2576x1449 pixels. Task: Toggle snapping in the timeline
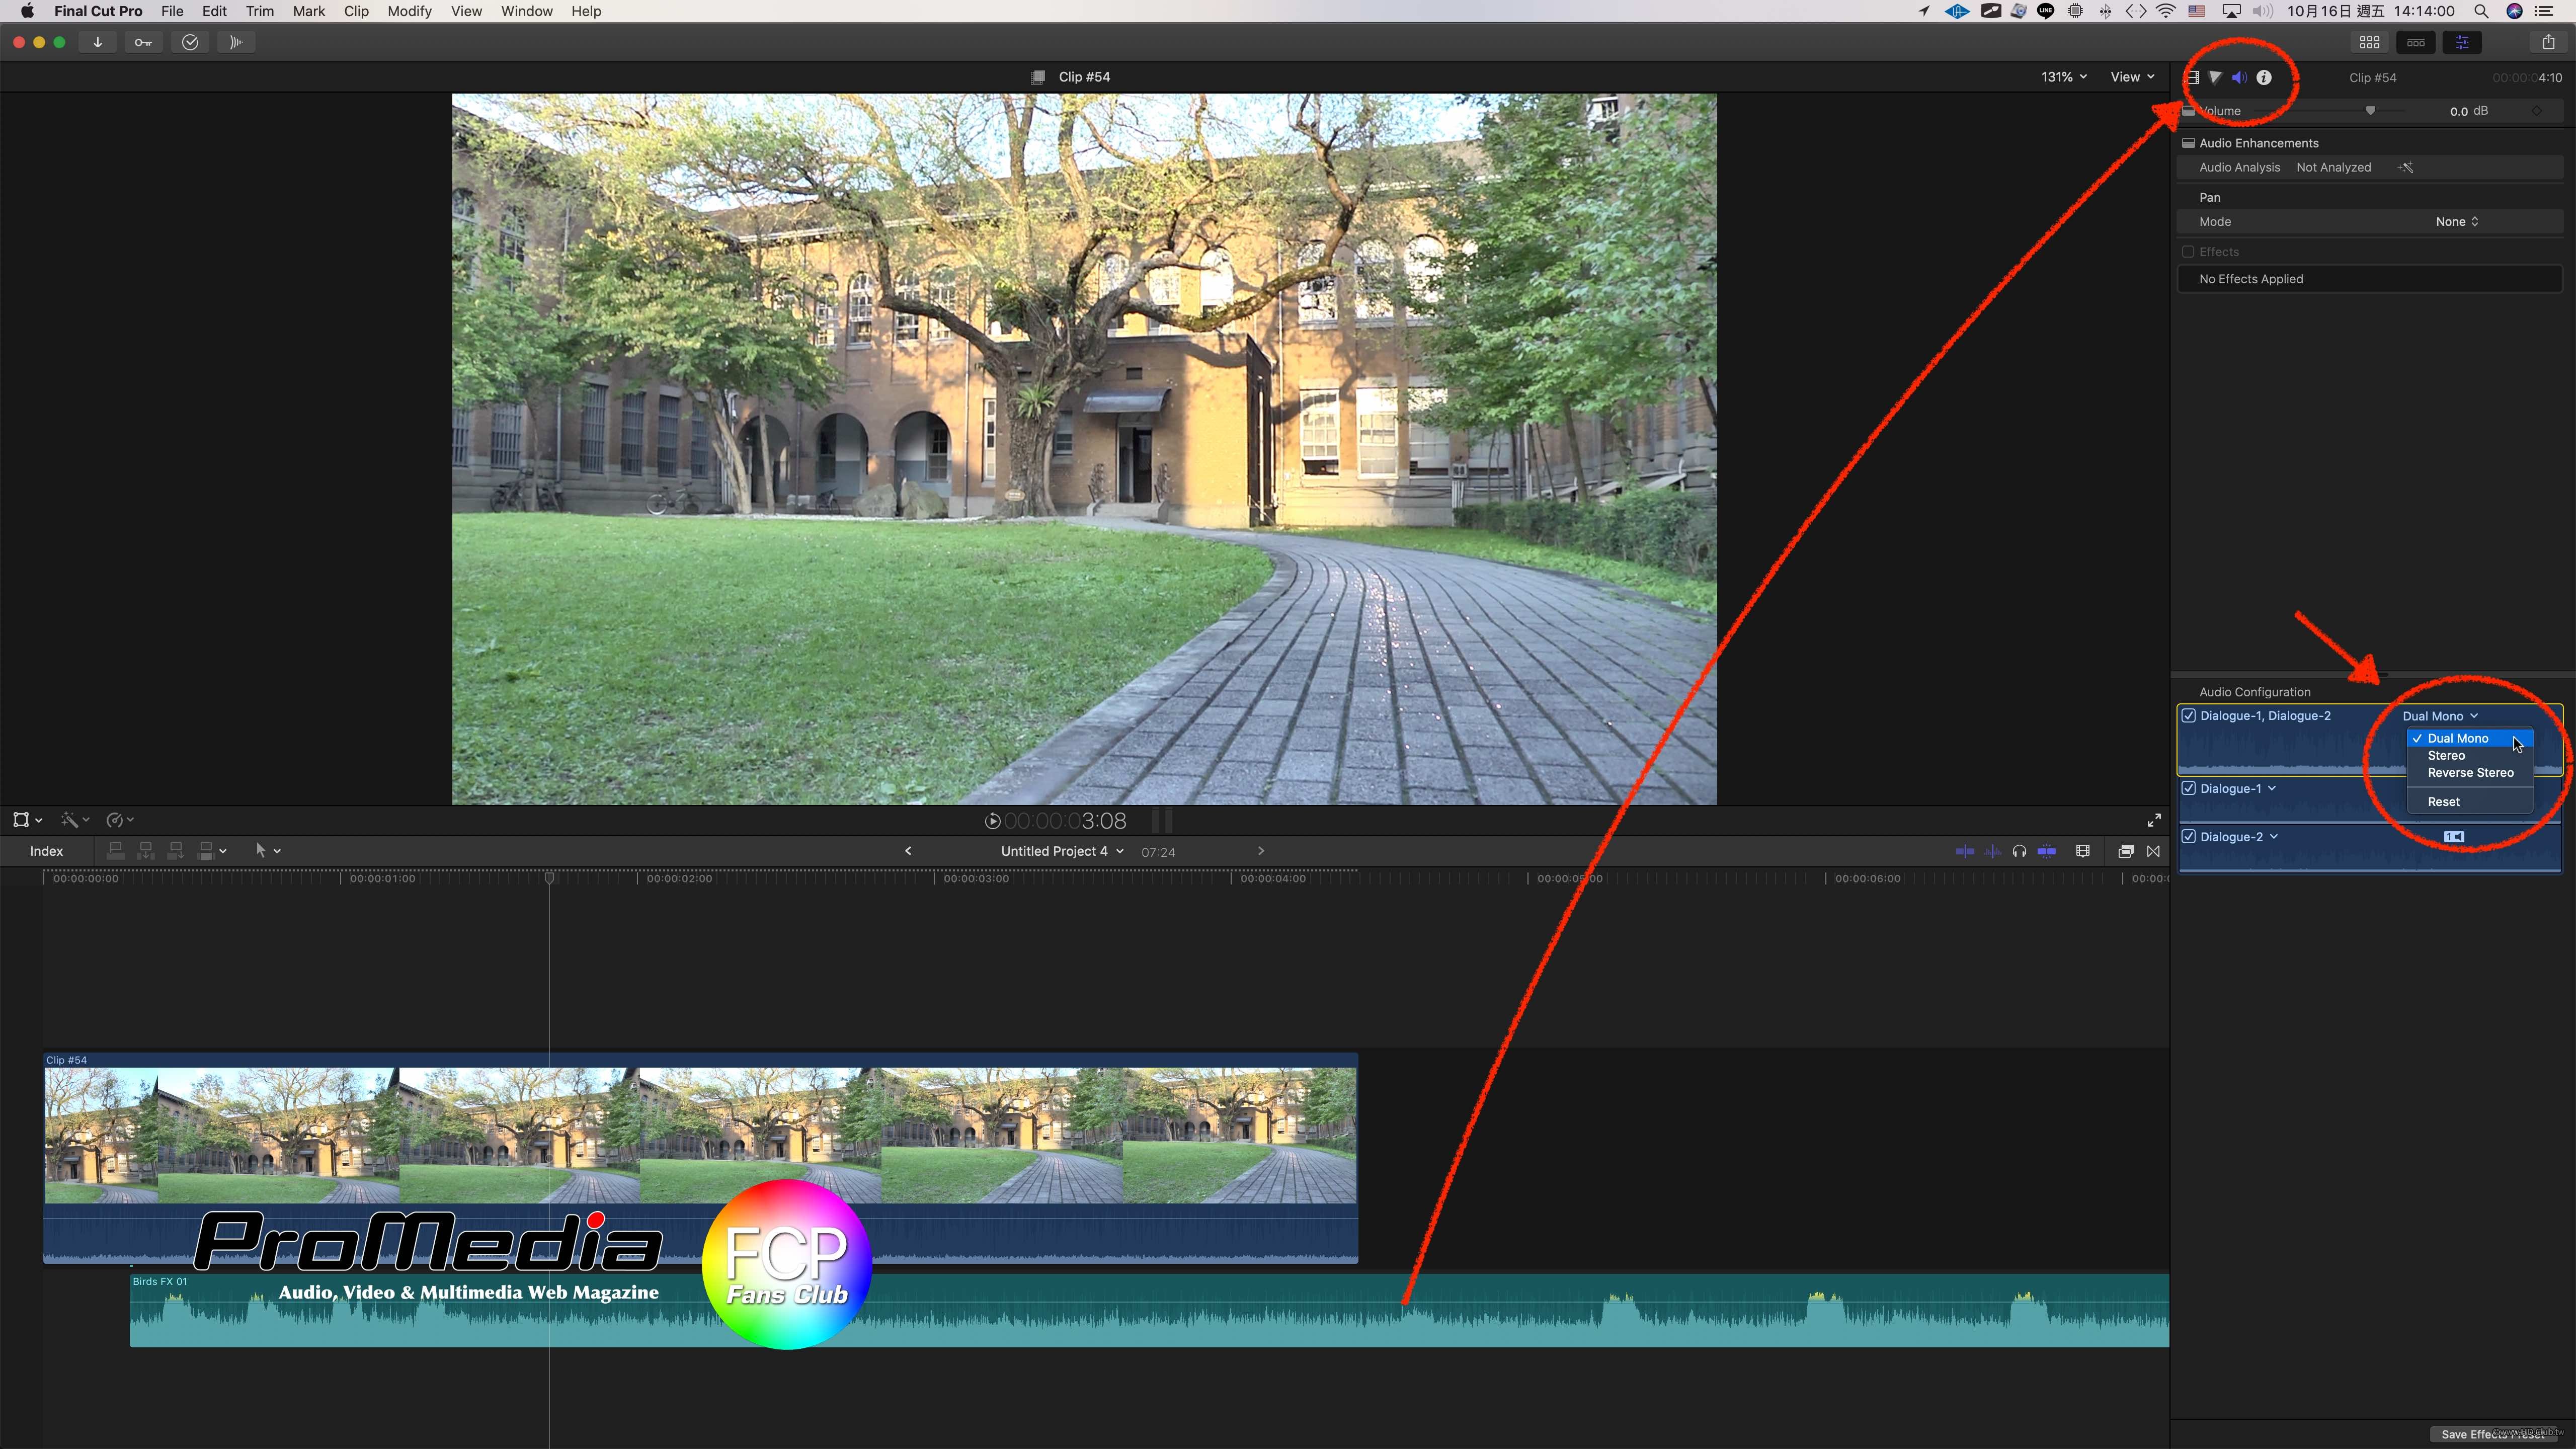pos(2047,851)
